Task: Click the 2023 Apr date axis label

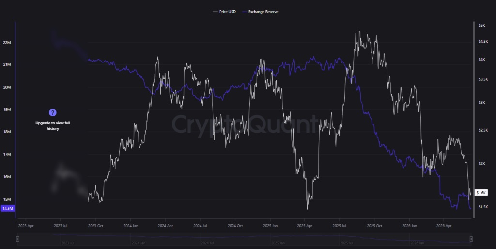Action: point(26,226)
